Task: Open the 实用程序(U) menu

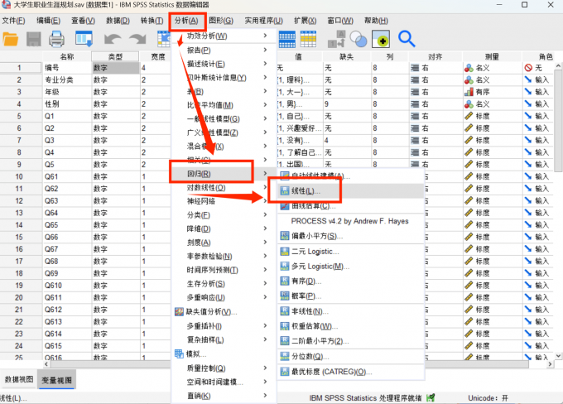Action: pos(263,21)
